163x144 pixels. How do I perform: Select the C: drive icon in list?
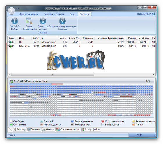[10, 42]
